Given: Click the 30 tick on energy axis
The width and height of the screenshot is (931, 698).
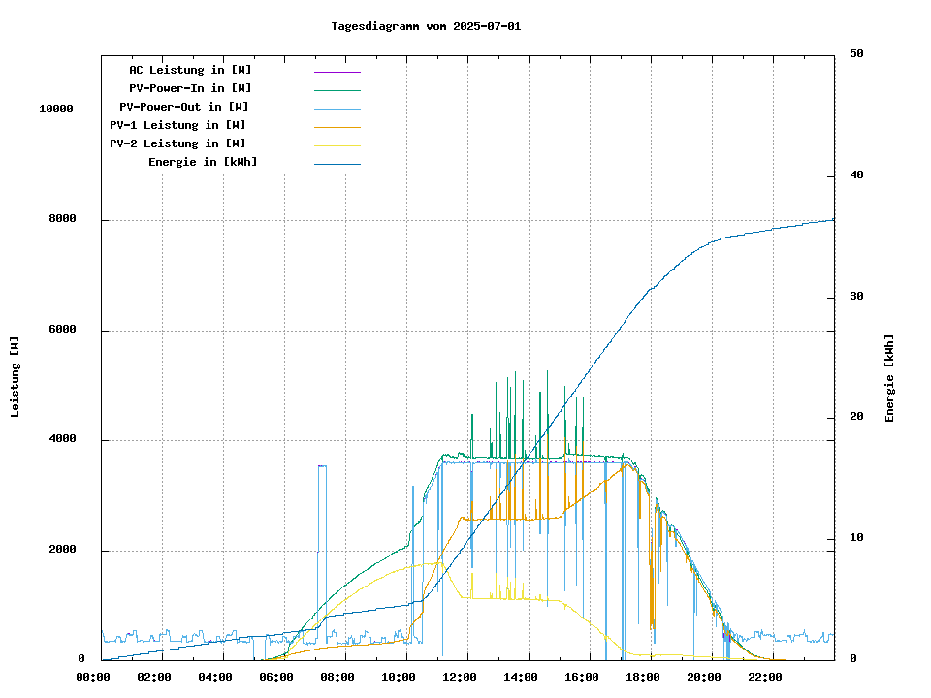Looking at the screenshot, I should coord(857,297).
